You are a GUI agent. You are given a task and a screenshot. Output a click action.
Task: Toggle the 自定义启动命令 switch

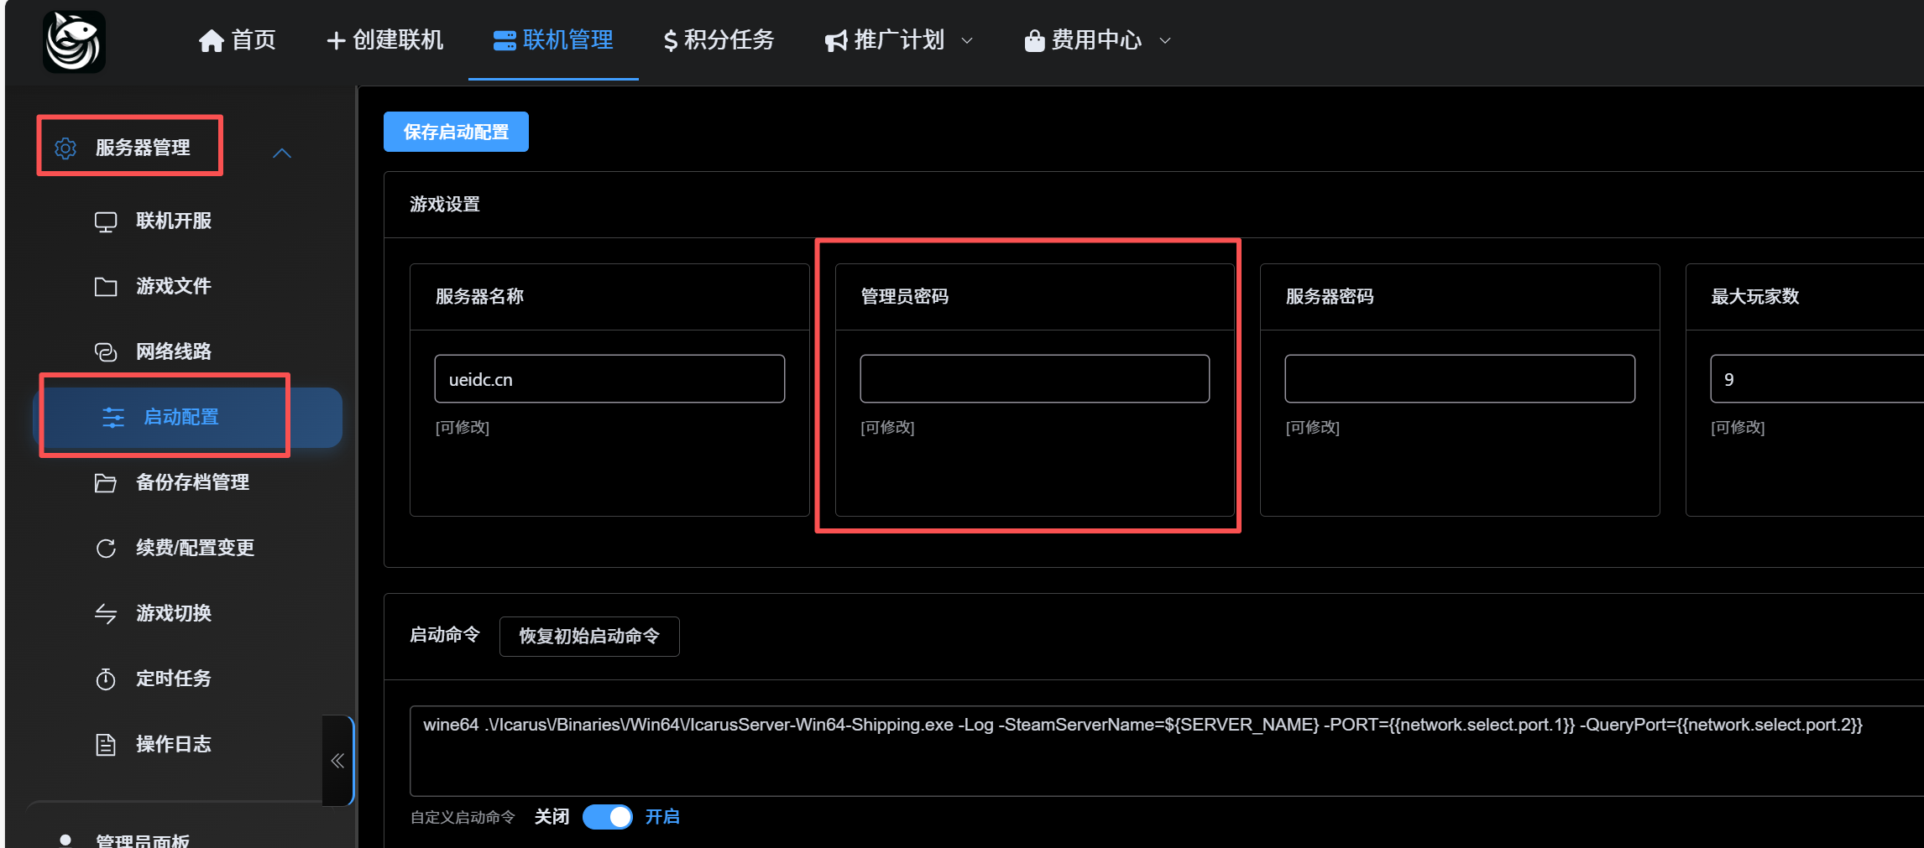[x=608, y=817]
